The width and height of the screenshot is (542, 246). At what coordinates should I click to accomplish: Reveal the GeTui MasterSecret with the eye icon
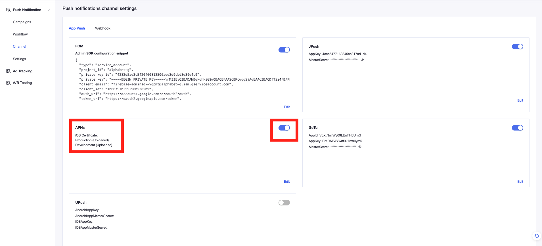point(360,147)
